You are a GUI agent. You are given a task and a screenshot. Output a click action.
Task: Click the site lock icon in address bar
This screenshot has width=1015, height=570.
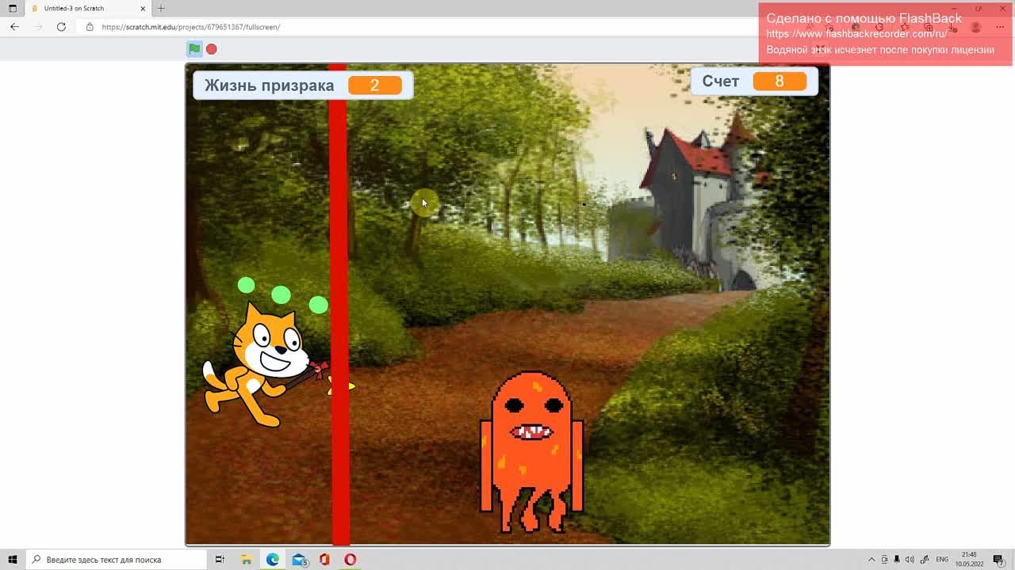coord(90,27)
